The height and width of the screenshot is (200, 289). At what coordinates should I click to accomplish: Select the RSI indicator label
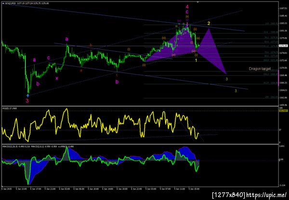(x=10, y=108)
